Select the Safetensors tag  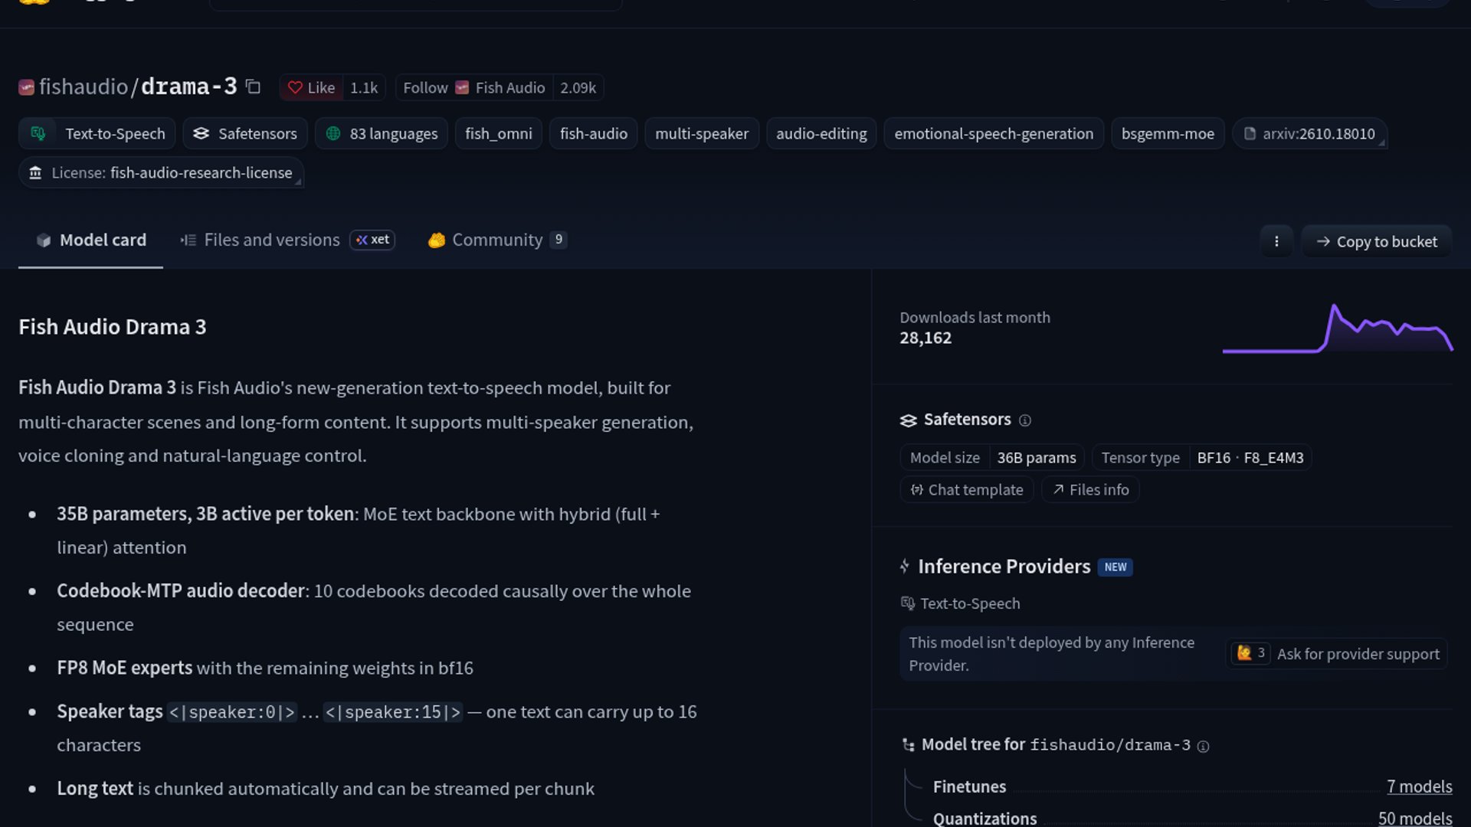[x=245, y=133]
